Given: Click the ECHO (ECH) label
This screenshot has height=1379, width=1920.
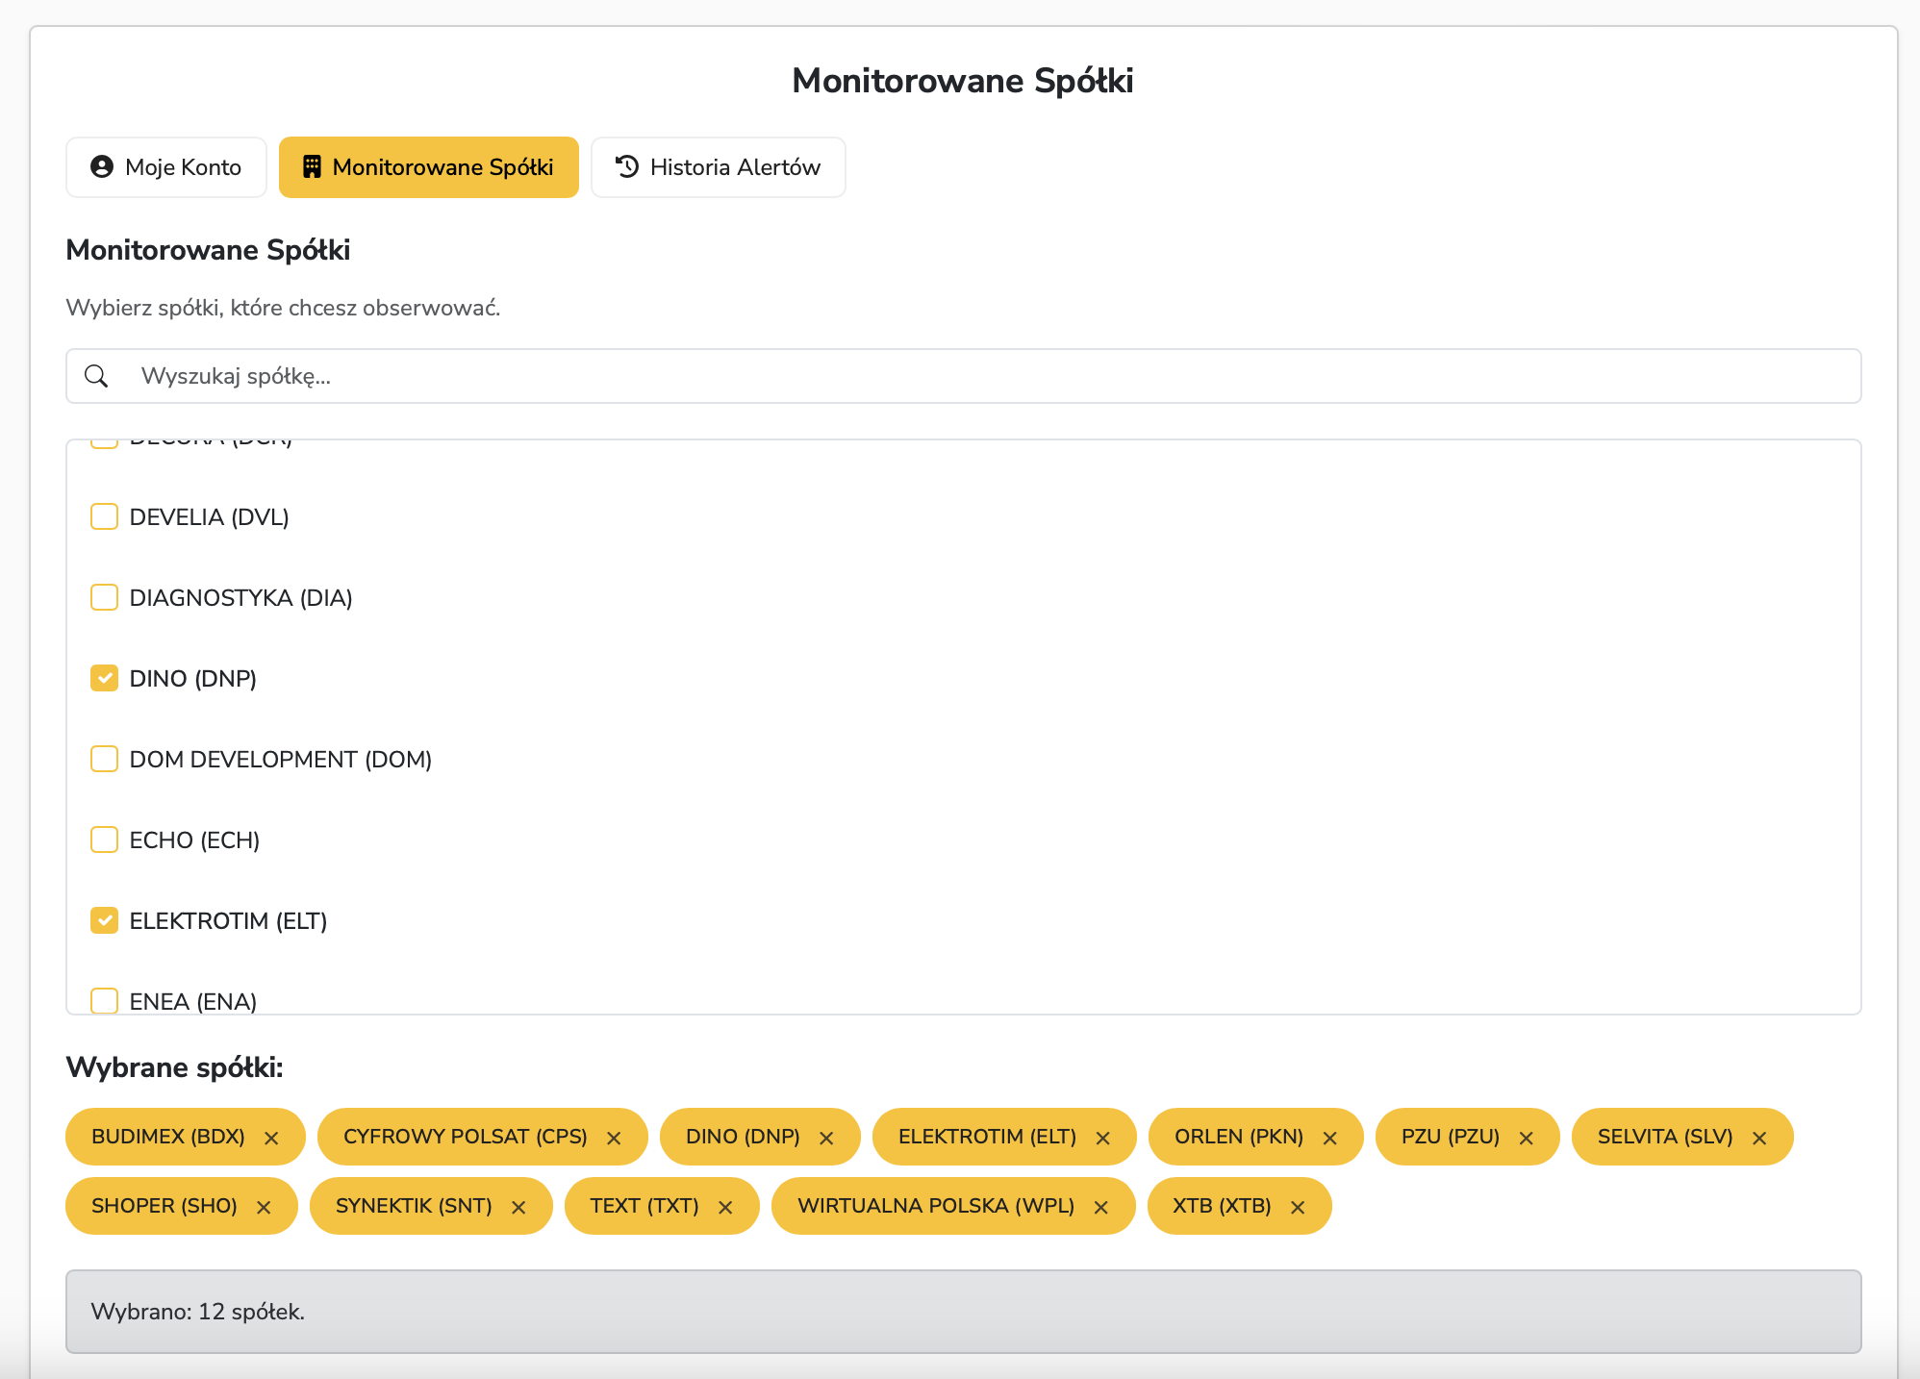Looking at the screenshot, I should tap(195, 840).
